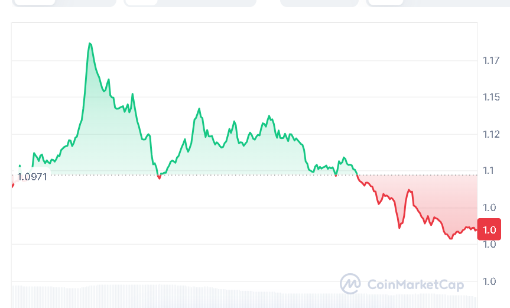The height and width of the screenshot is (308, 510).
Task: Select the 1.12 y-axis label
Action: (x=492, y=134)
